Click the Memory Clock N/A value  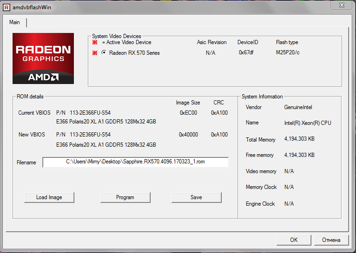tap(289, 187)
